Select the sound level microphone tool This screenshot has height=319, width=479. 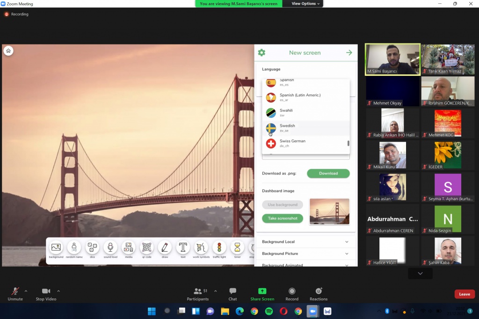click(x=110, y=247)
